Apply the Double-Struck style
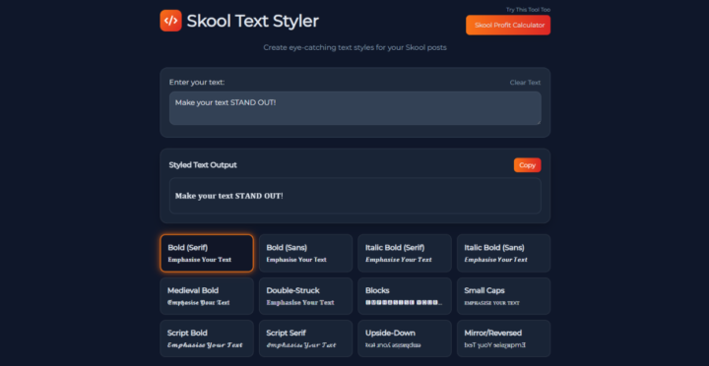The height and width of the screenshot is (366, 709). 305,296
